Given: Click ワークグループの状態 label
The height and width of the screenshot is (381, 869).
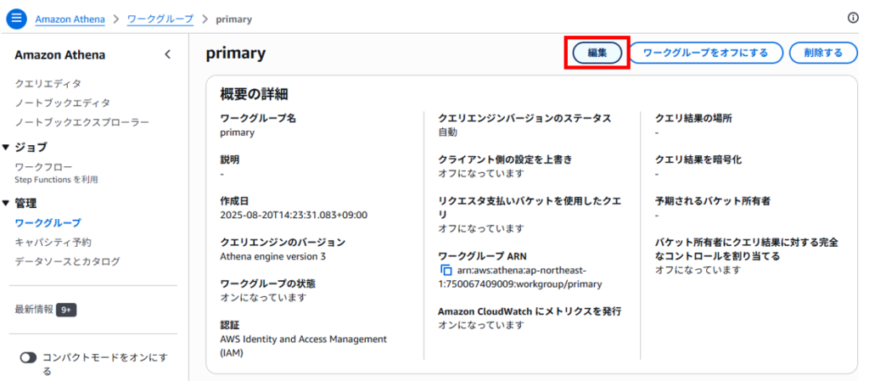Looking at the screenshot, I should pos(267,283).
